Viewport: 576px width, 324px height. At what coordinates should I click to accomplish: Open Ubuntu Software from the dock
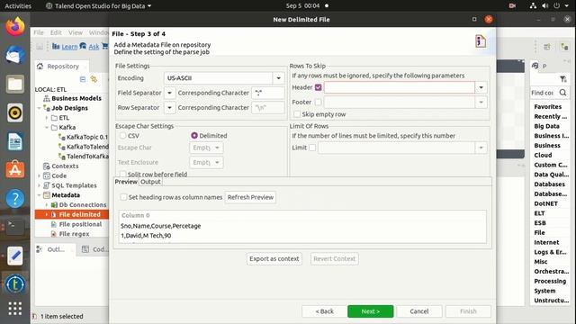(15, 170)
